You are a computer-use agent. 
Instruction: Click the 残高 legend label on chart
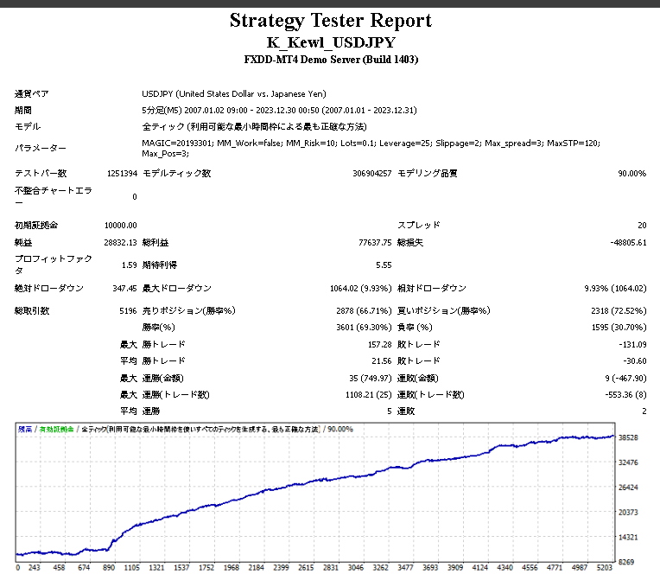pos(25,429)
